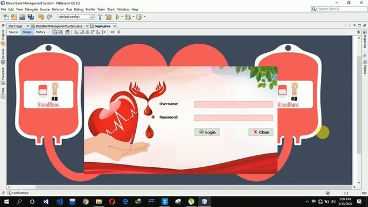Open the Refactor menu

coord(57,9)
